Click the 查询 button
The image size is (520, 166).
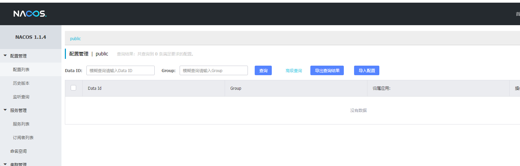point(263,70)
